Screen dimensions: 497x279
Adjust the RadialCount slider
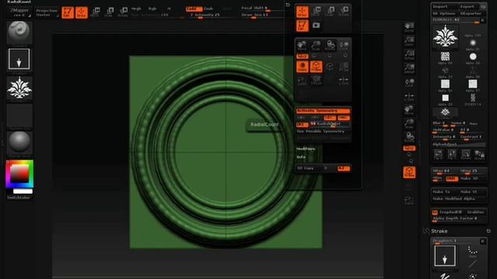[329, 124]
